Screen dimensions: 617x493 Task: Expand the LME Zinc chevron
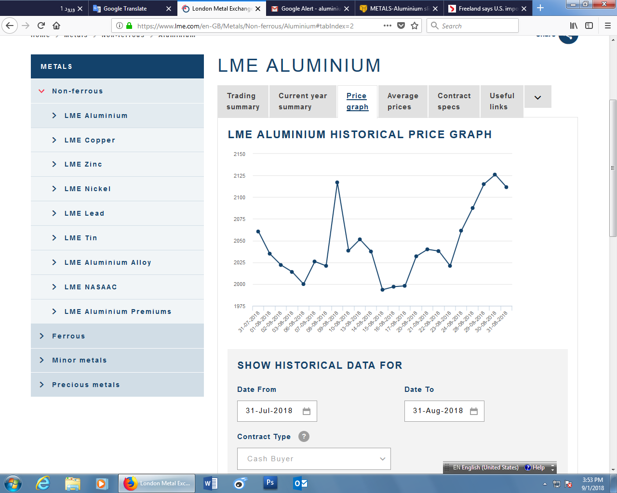[x=54, y=164]
